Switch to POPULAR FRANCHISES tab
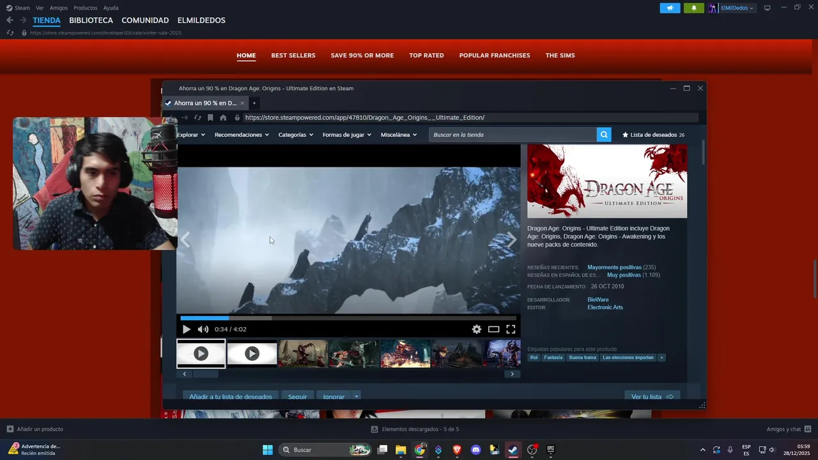 click(x=495, y=56)
